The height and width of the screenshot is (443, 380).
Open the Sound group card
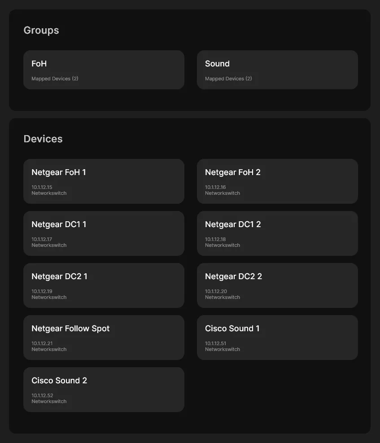(277, 70)
